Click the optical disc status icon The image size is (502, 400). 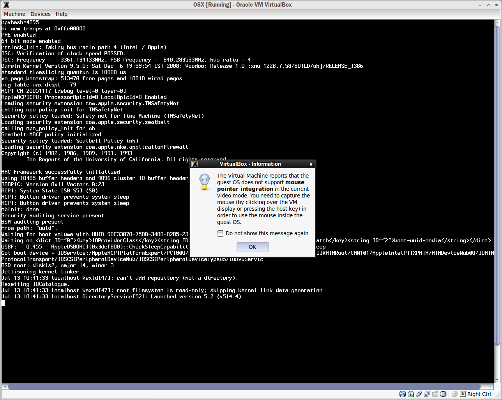[411, 394]
